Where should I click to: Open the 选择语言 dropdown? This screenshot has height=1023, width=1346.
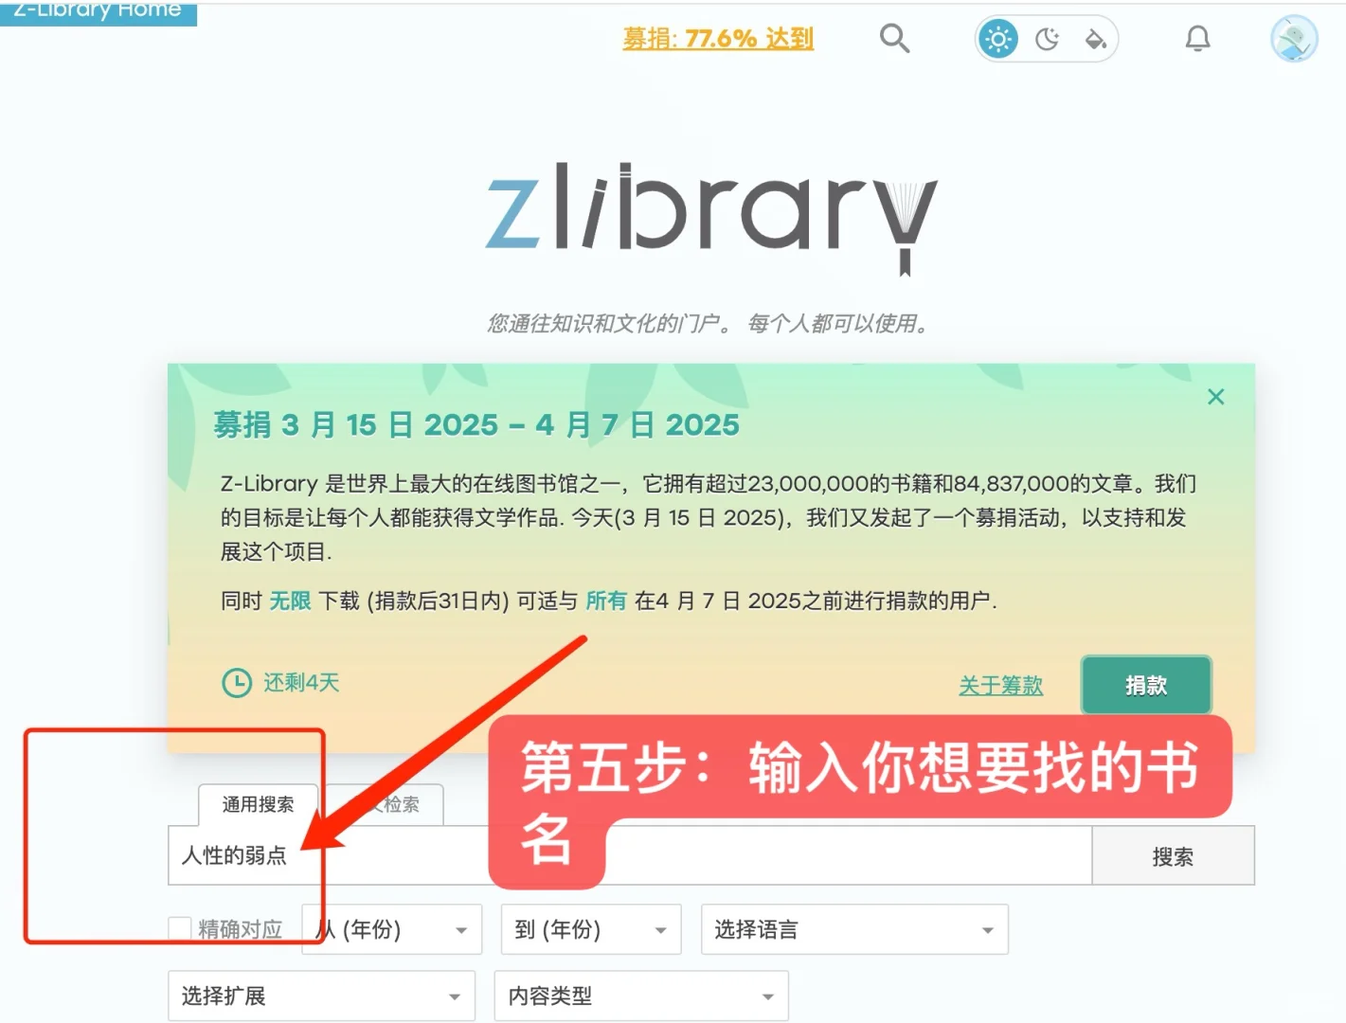click(x=854, y=929)
